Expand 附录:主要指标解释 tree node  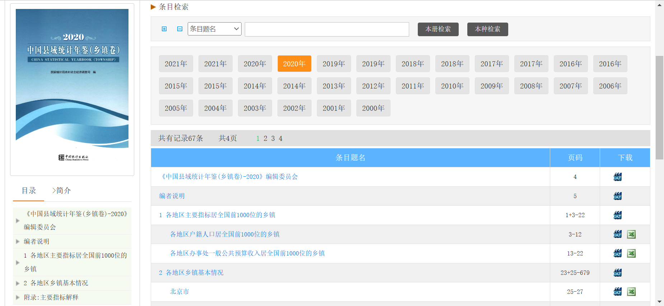[18, 297]
